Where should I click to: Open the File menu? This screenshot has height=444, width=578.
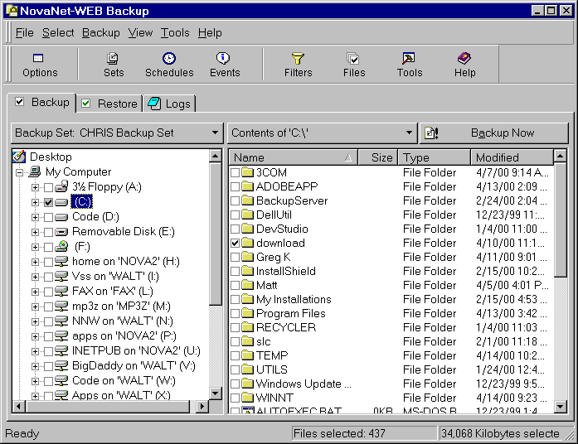pos(24,33)
